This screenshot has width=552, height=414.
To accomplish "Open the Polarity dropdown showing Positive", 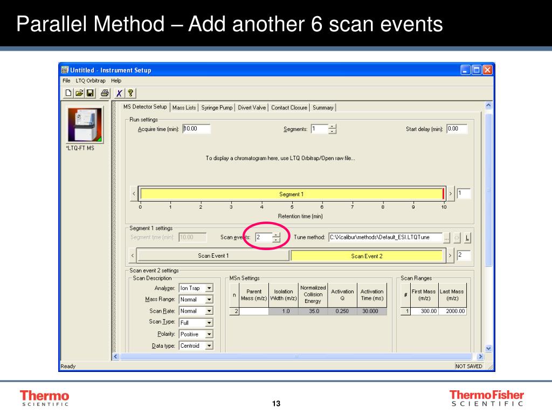I will tap(209, 334).
